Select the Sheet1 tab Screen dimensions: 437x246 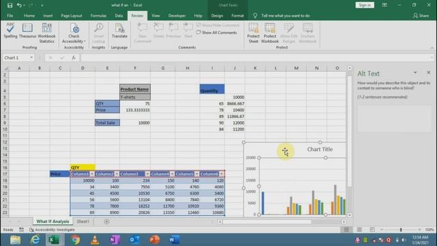(83, 221)
